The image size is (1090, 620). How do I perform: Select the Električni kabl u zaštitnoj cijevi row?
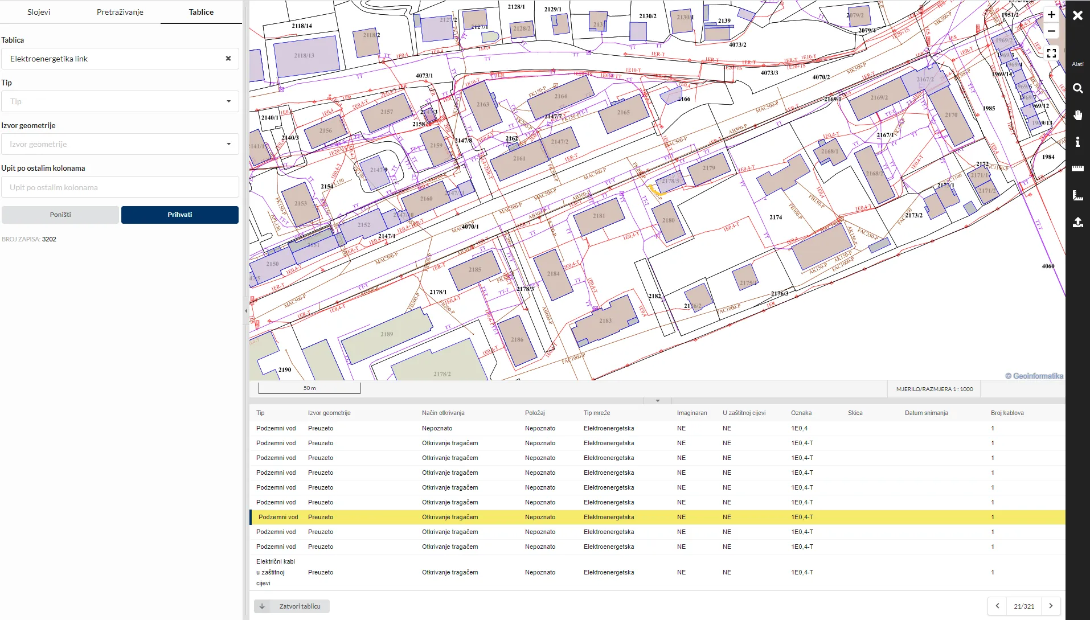[657, 572]
